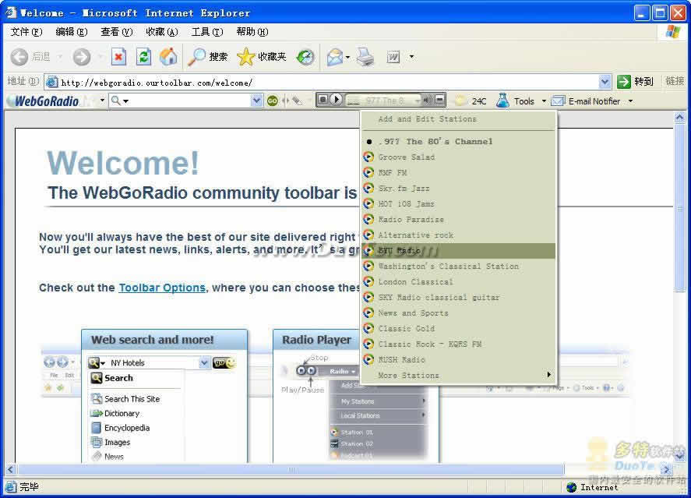Select Washington's Classical Station
691x498 pixels.
[x=458, y=267]
